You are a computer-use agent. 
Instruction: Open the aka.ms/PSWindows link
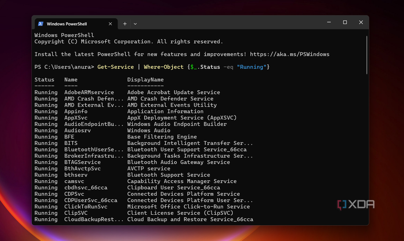pyautogui.click(x=289, y=54)
